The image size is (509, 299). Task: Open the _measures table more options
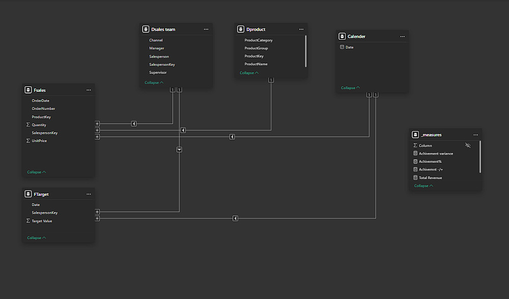[x=475, y=135]
